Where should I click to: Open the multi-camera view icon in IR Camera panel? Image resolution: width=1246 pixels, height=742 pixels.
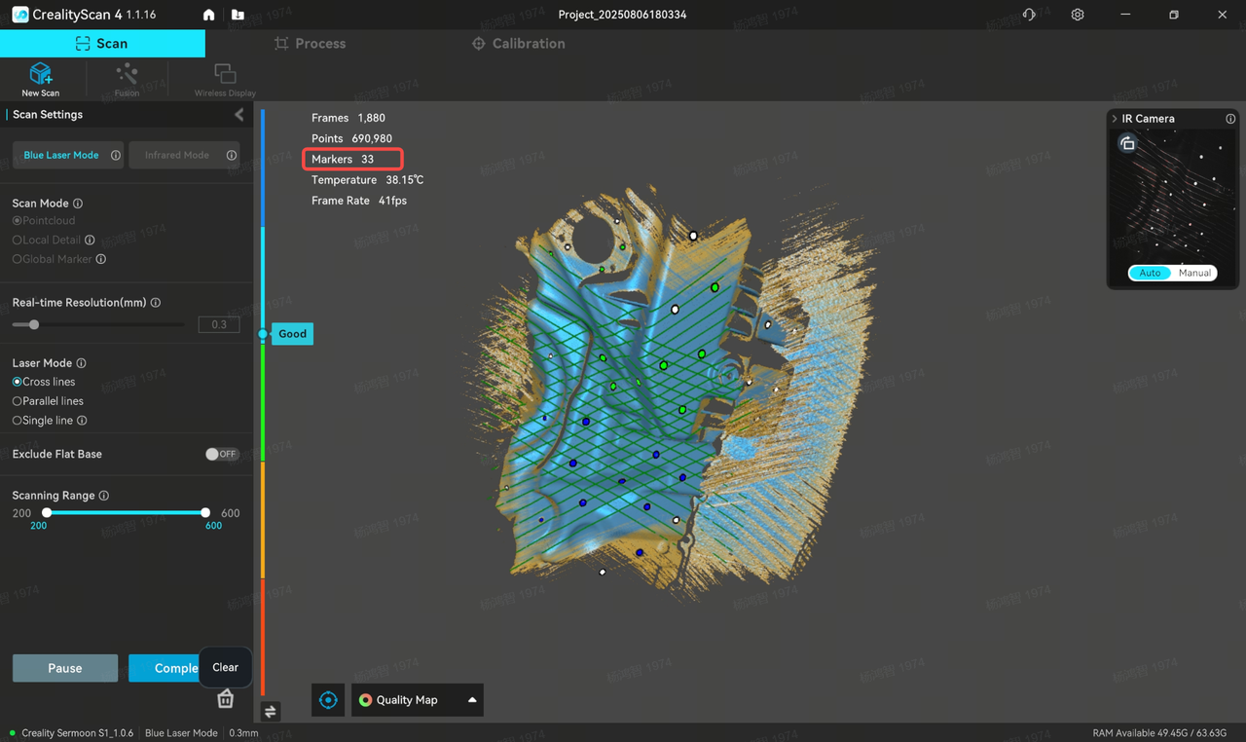1127,142
